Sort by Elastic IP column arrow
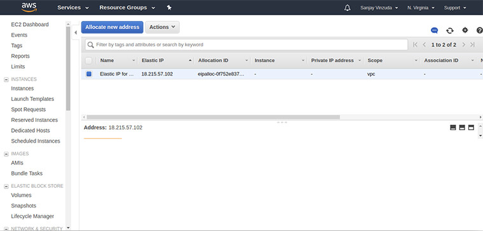The height and width of the screenshot is (231, 483). pyautogui.click(x=190, y=60)
